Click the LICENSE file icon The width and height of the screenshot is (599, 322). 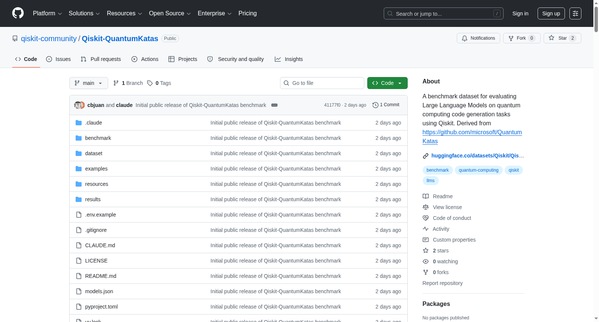click(79, 261)
